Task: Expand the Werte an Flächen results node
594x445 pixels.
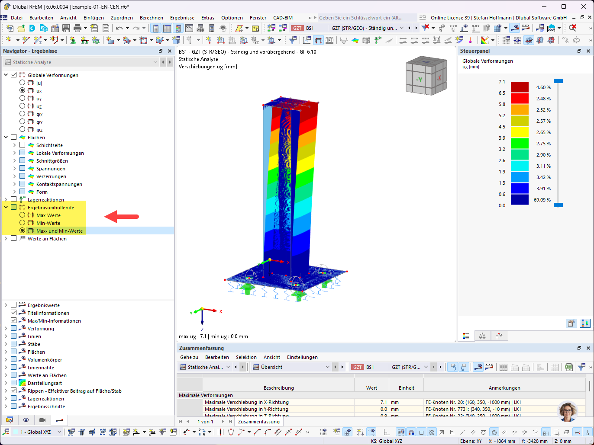Action: coord(6,239)
